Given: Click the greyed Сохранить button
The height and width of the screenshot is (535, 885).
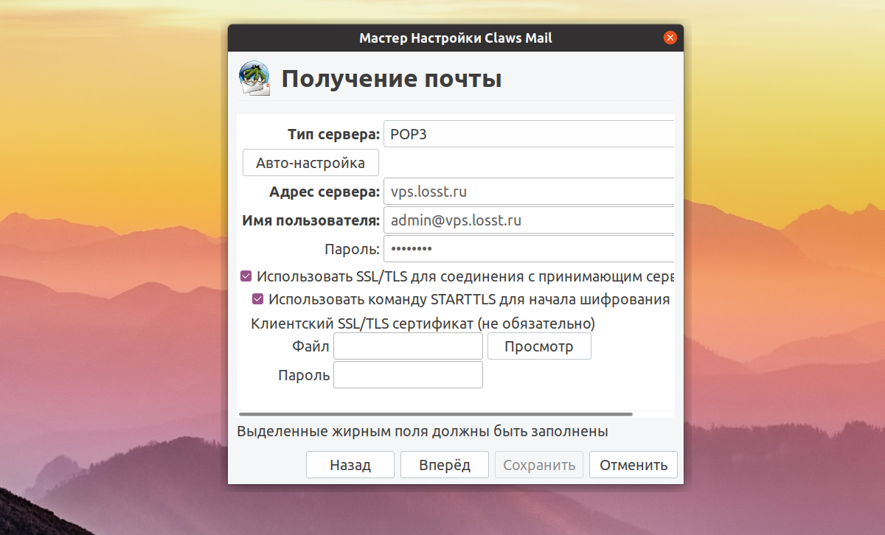Looking at the screenshot, I should tap(539, 465).
